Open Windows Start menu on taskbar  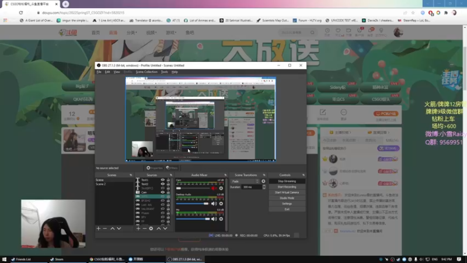4,259
